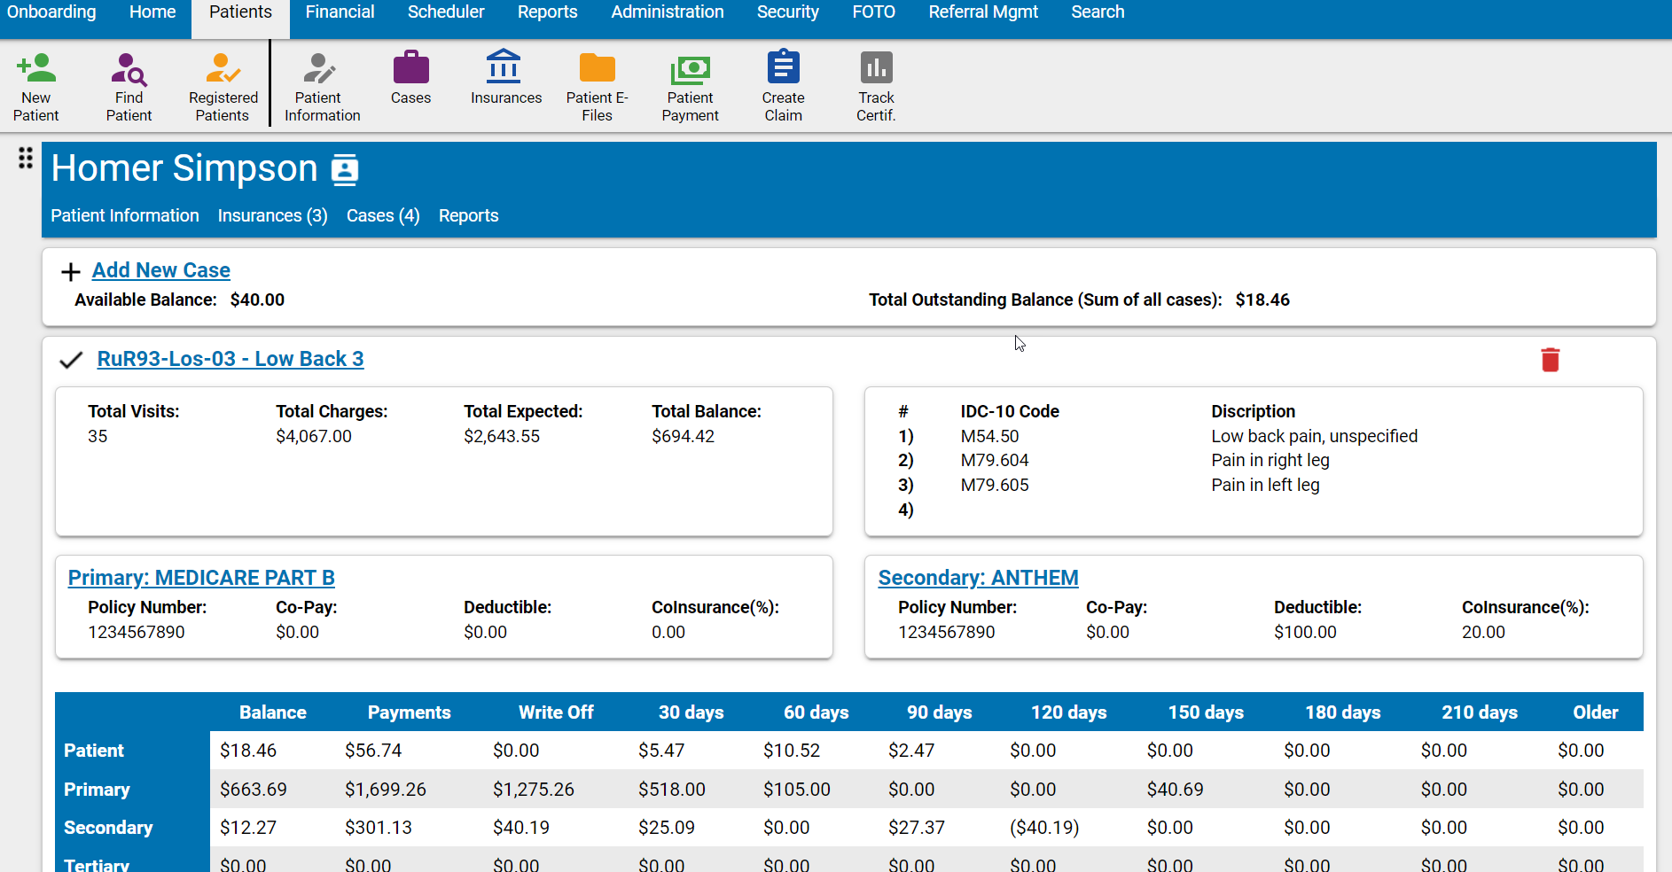Click the patient contact card icon beside Homer Simpson

[x=345, y=167]
